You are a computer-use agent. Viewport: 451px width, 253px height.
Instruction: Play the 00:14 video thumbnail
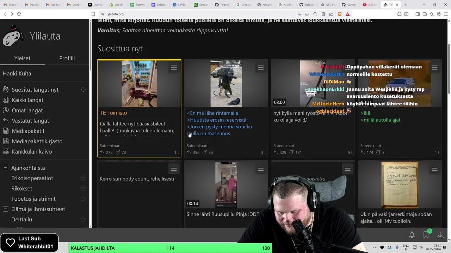(x=226, y=185)
